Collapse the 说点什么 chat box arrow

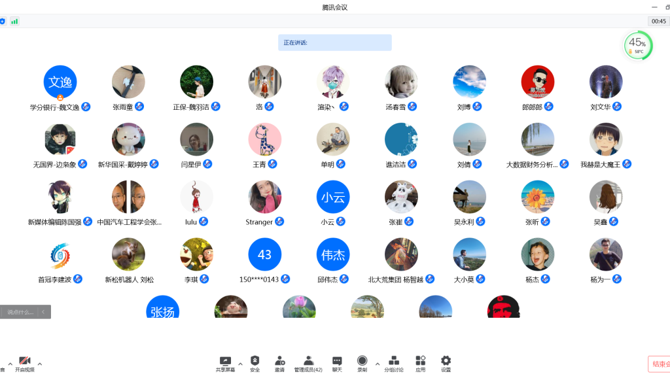tap(44, 312)
